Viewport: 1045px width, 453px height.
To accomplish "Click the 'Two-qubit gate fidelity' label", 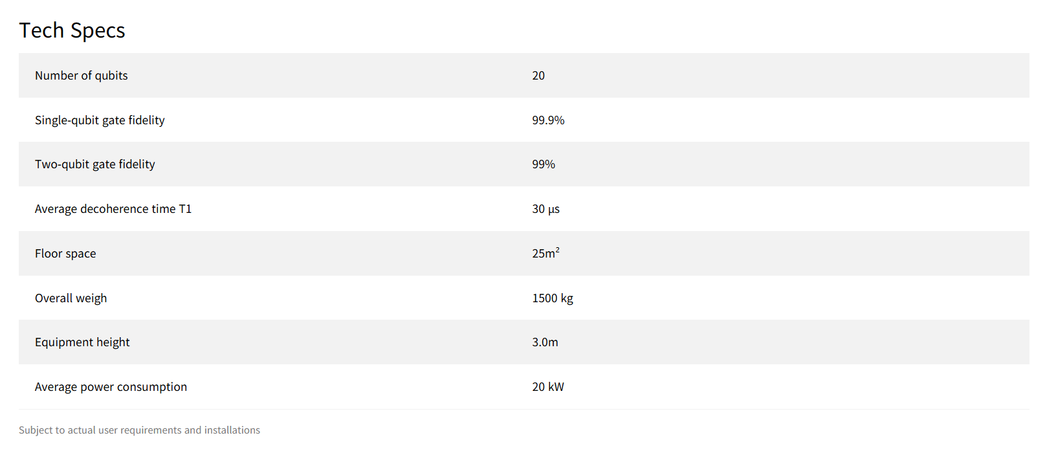I will pyautogui.click(x=95, y=164).
